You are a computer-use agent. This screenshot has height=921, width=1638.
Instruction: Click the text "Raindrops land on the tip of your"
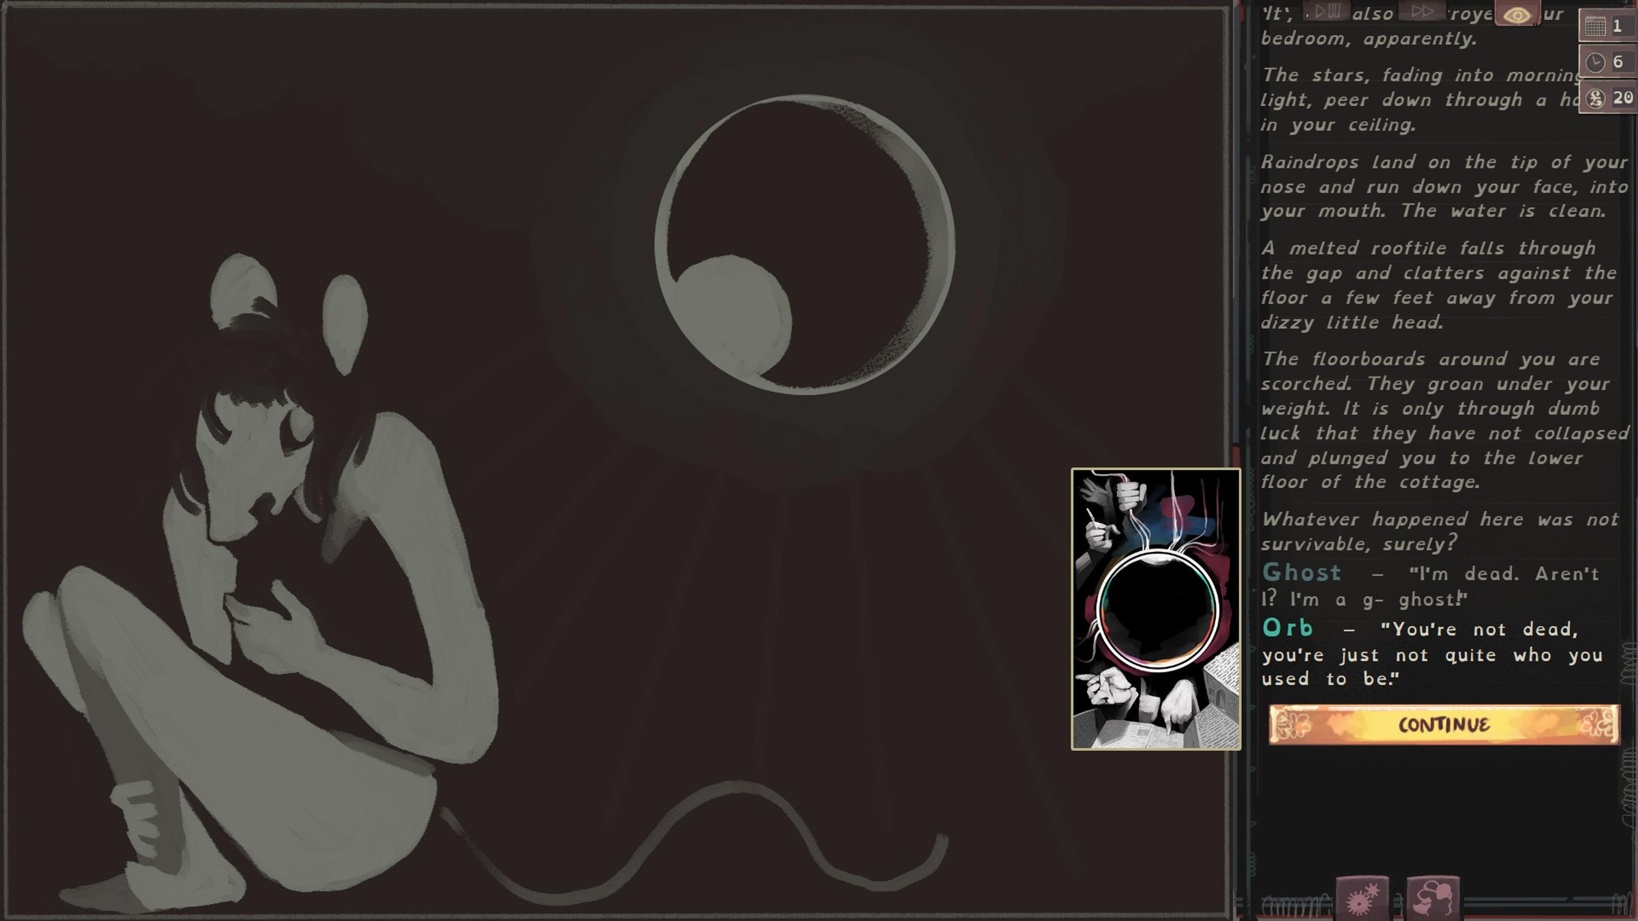pyautogui.click(x=1444, y=162)
